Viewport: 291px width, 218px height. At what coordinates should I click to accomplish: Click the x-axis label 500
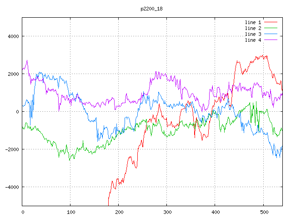click(264, 212)
